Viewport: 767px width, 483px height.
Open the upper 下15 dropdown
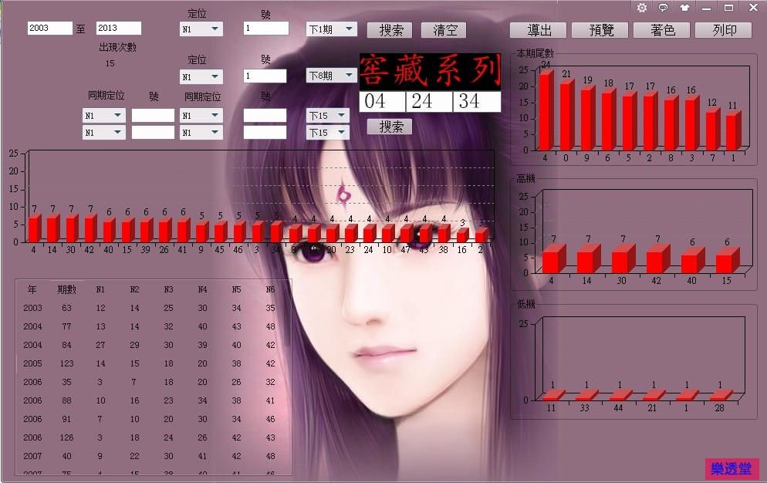tap(328, 116)
